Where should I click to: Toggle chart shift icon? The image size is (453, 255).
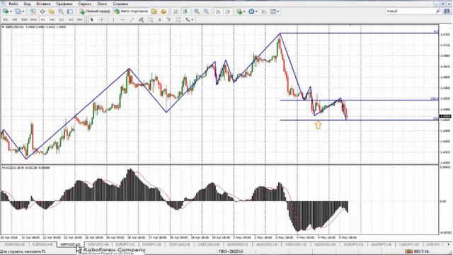[228, 11]
